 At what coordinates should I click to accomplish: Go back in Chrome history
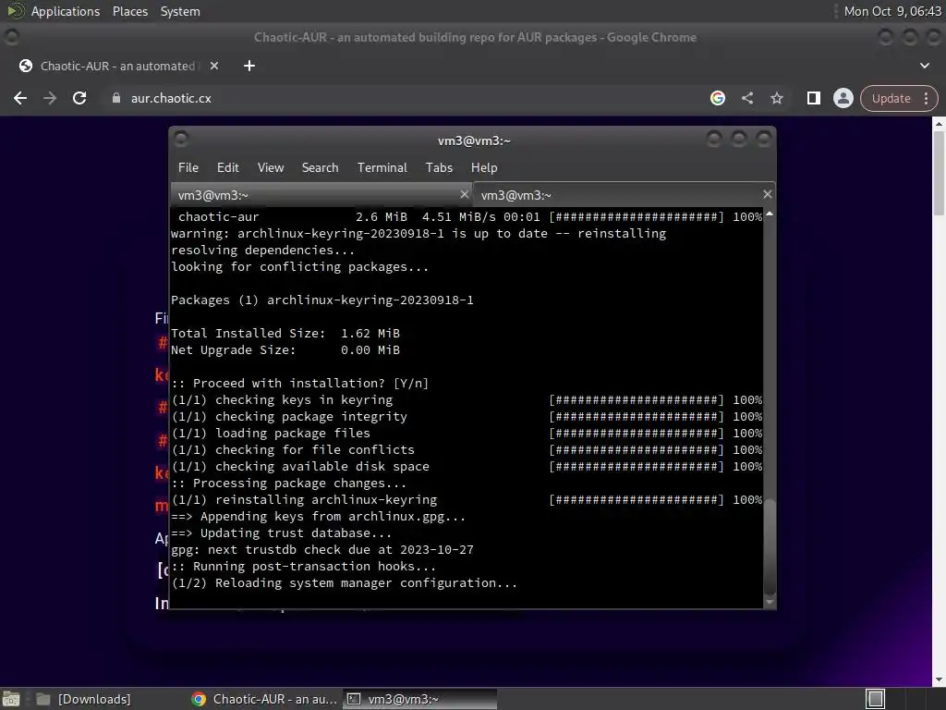click(20, 98)
